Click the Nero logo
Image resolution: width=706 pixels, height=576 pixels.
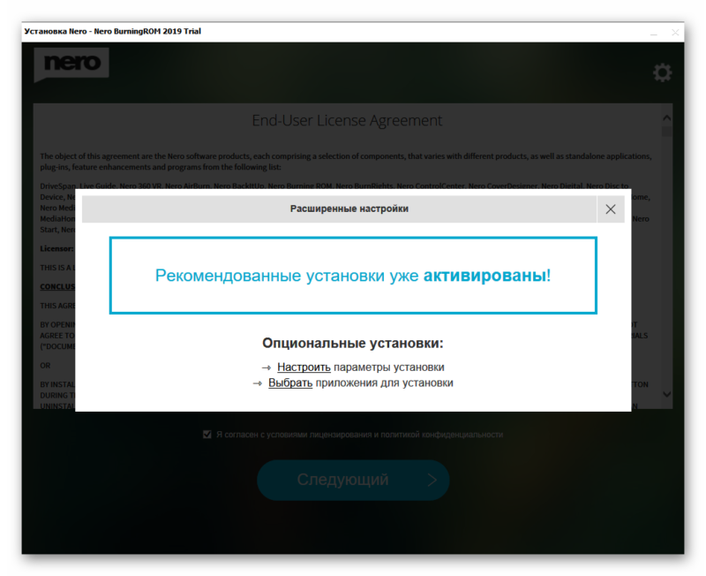point(71,64)
